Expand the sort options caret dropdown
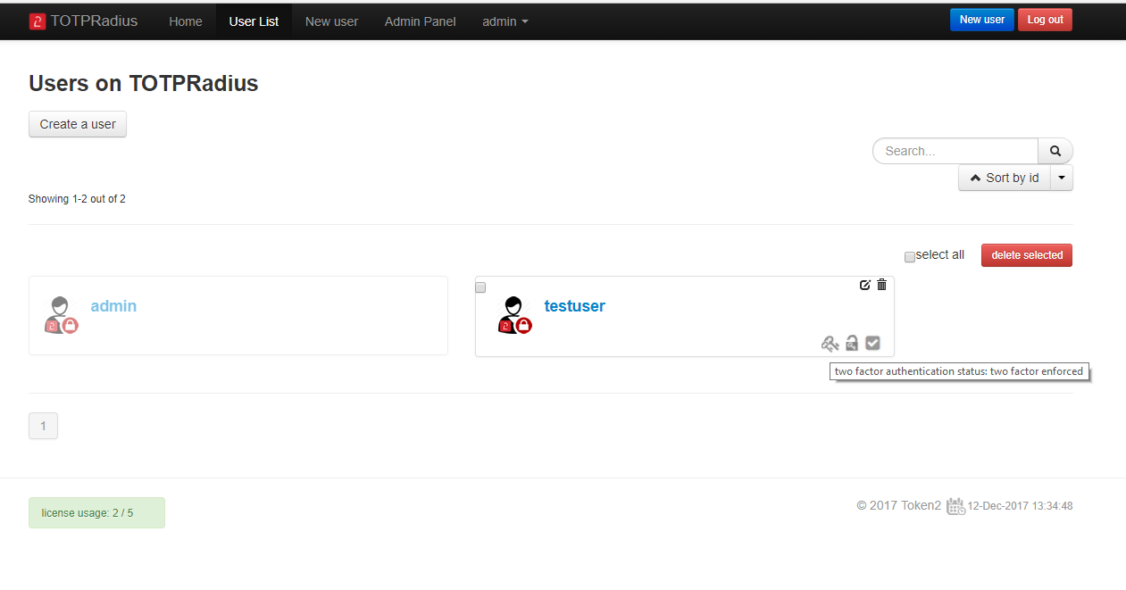This screenshot has width=1126, height=590. point(1062,178)
